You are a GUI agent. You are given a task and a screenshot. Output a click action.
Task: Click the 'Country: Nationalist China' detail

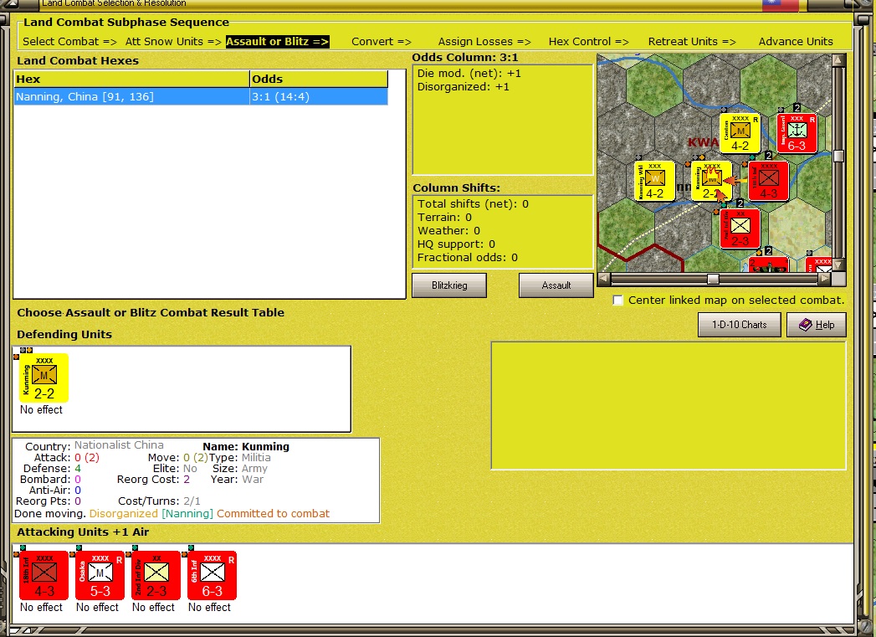click(95, 446)
